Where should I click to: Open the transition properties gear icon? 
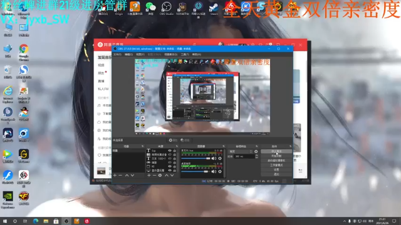(256, 151)
